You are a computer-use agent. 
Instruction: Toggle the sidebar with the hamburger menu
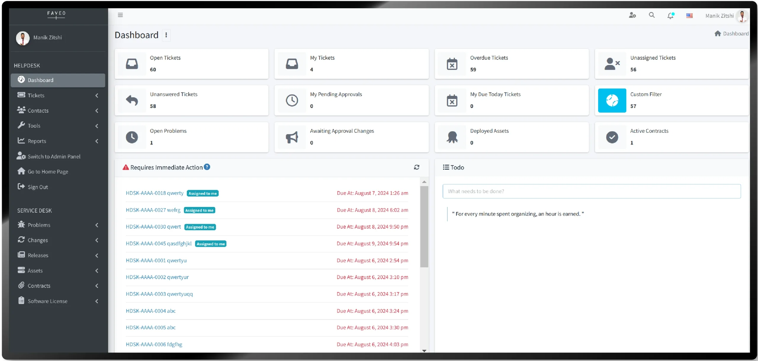(x=120, y=15)
